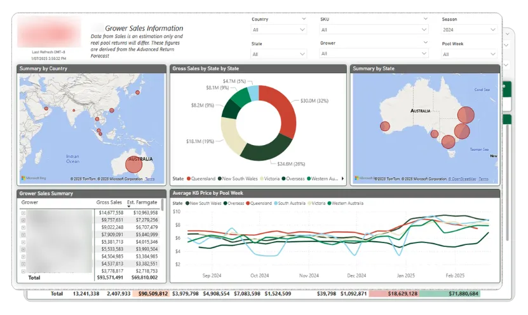
Task: Open the Country filter dropdown showing All
Action: pyautogui.click(x=279, y=30)
